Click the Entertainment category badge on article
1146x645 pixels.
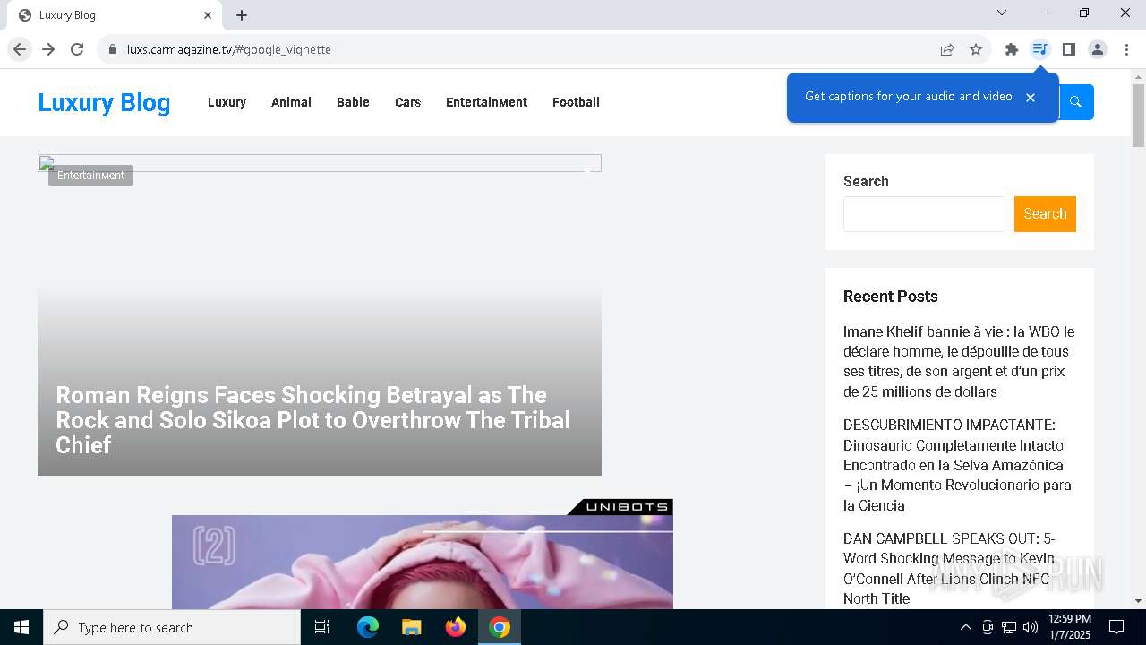coord(90,176)
